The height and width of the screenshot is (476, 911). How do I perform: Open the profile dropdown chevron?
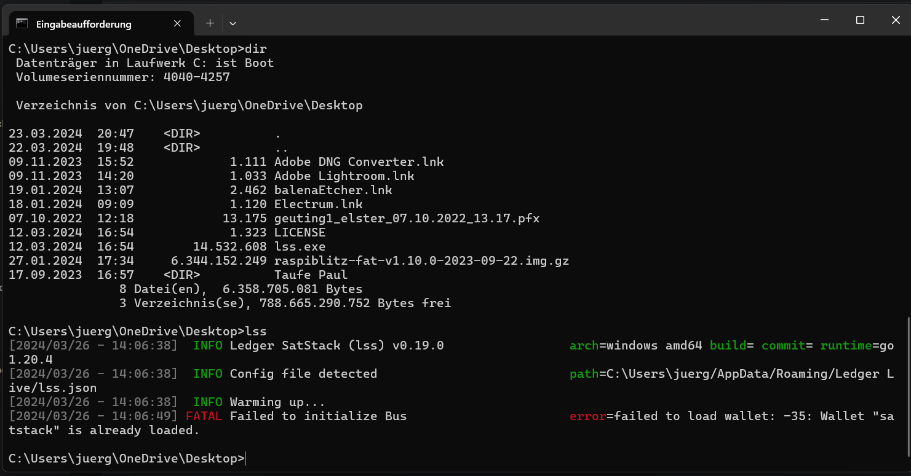233,23
